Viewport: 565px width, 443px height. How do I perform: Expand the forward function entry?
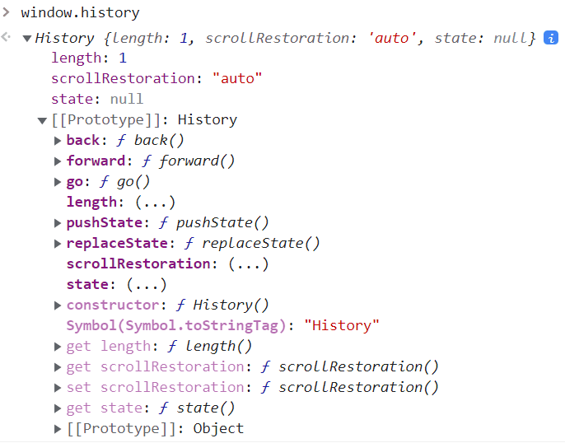[x=58, y=161]
